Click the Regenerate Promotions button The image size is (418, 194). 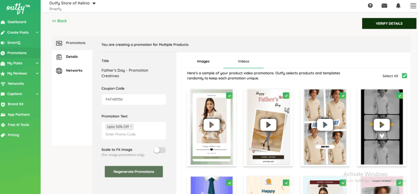(133, 172)
